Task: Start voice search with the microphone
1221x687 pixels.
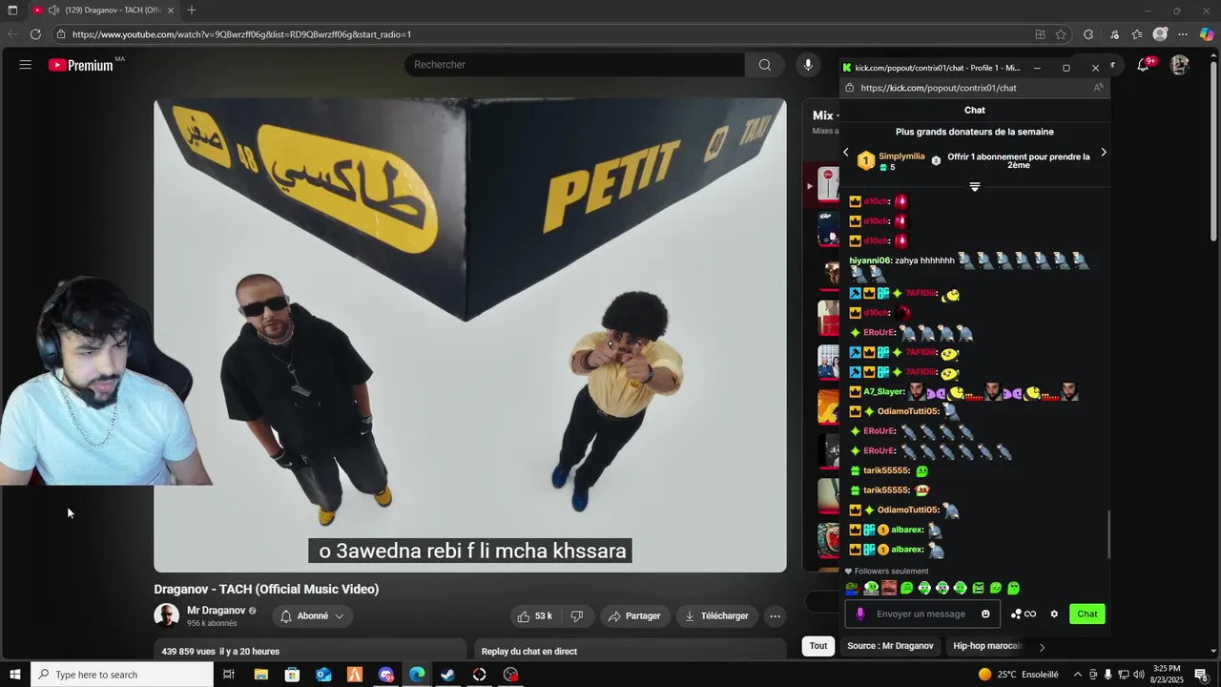Action: pos(808,65)
